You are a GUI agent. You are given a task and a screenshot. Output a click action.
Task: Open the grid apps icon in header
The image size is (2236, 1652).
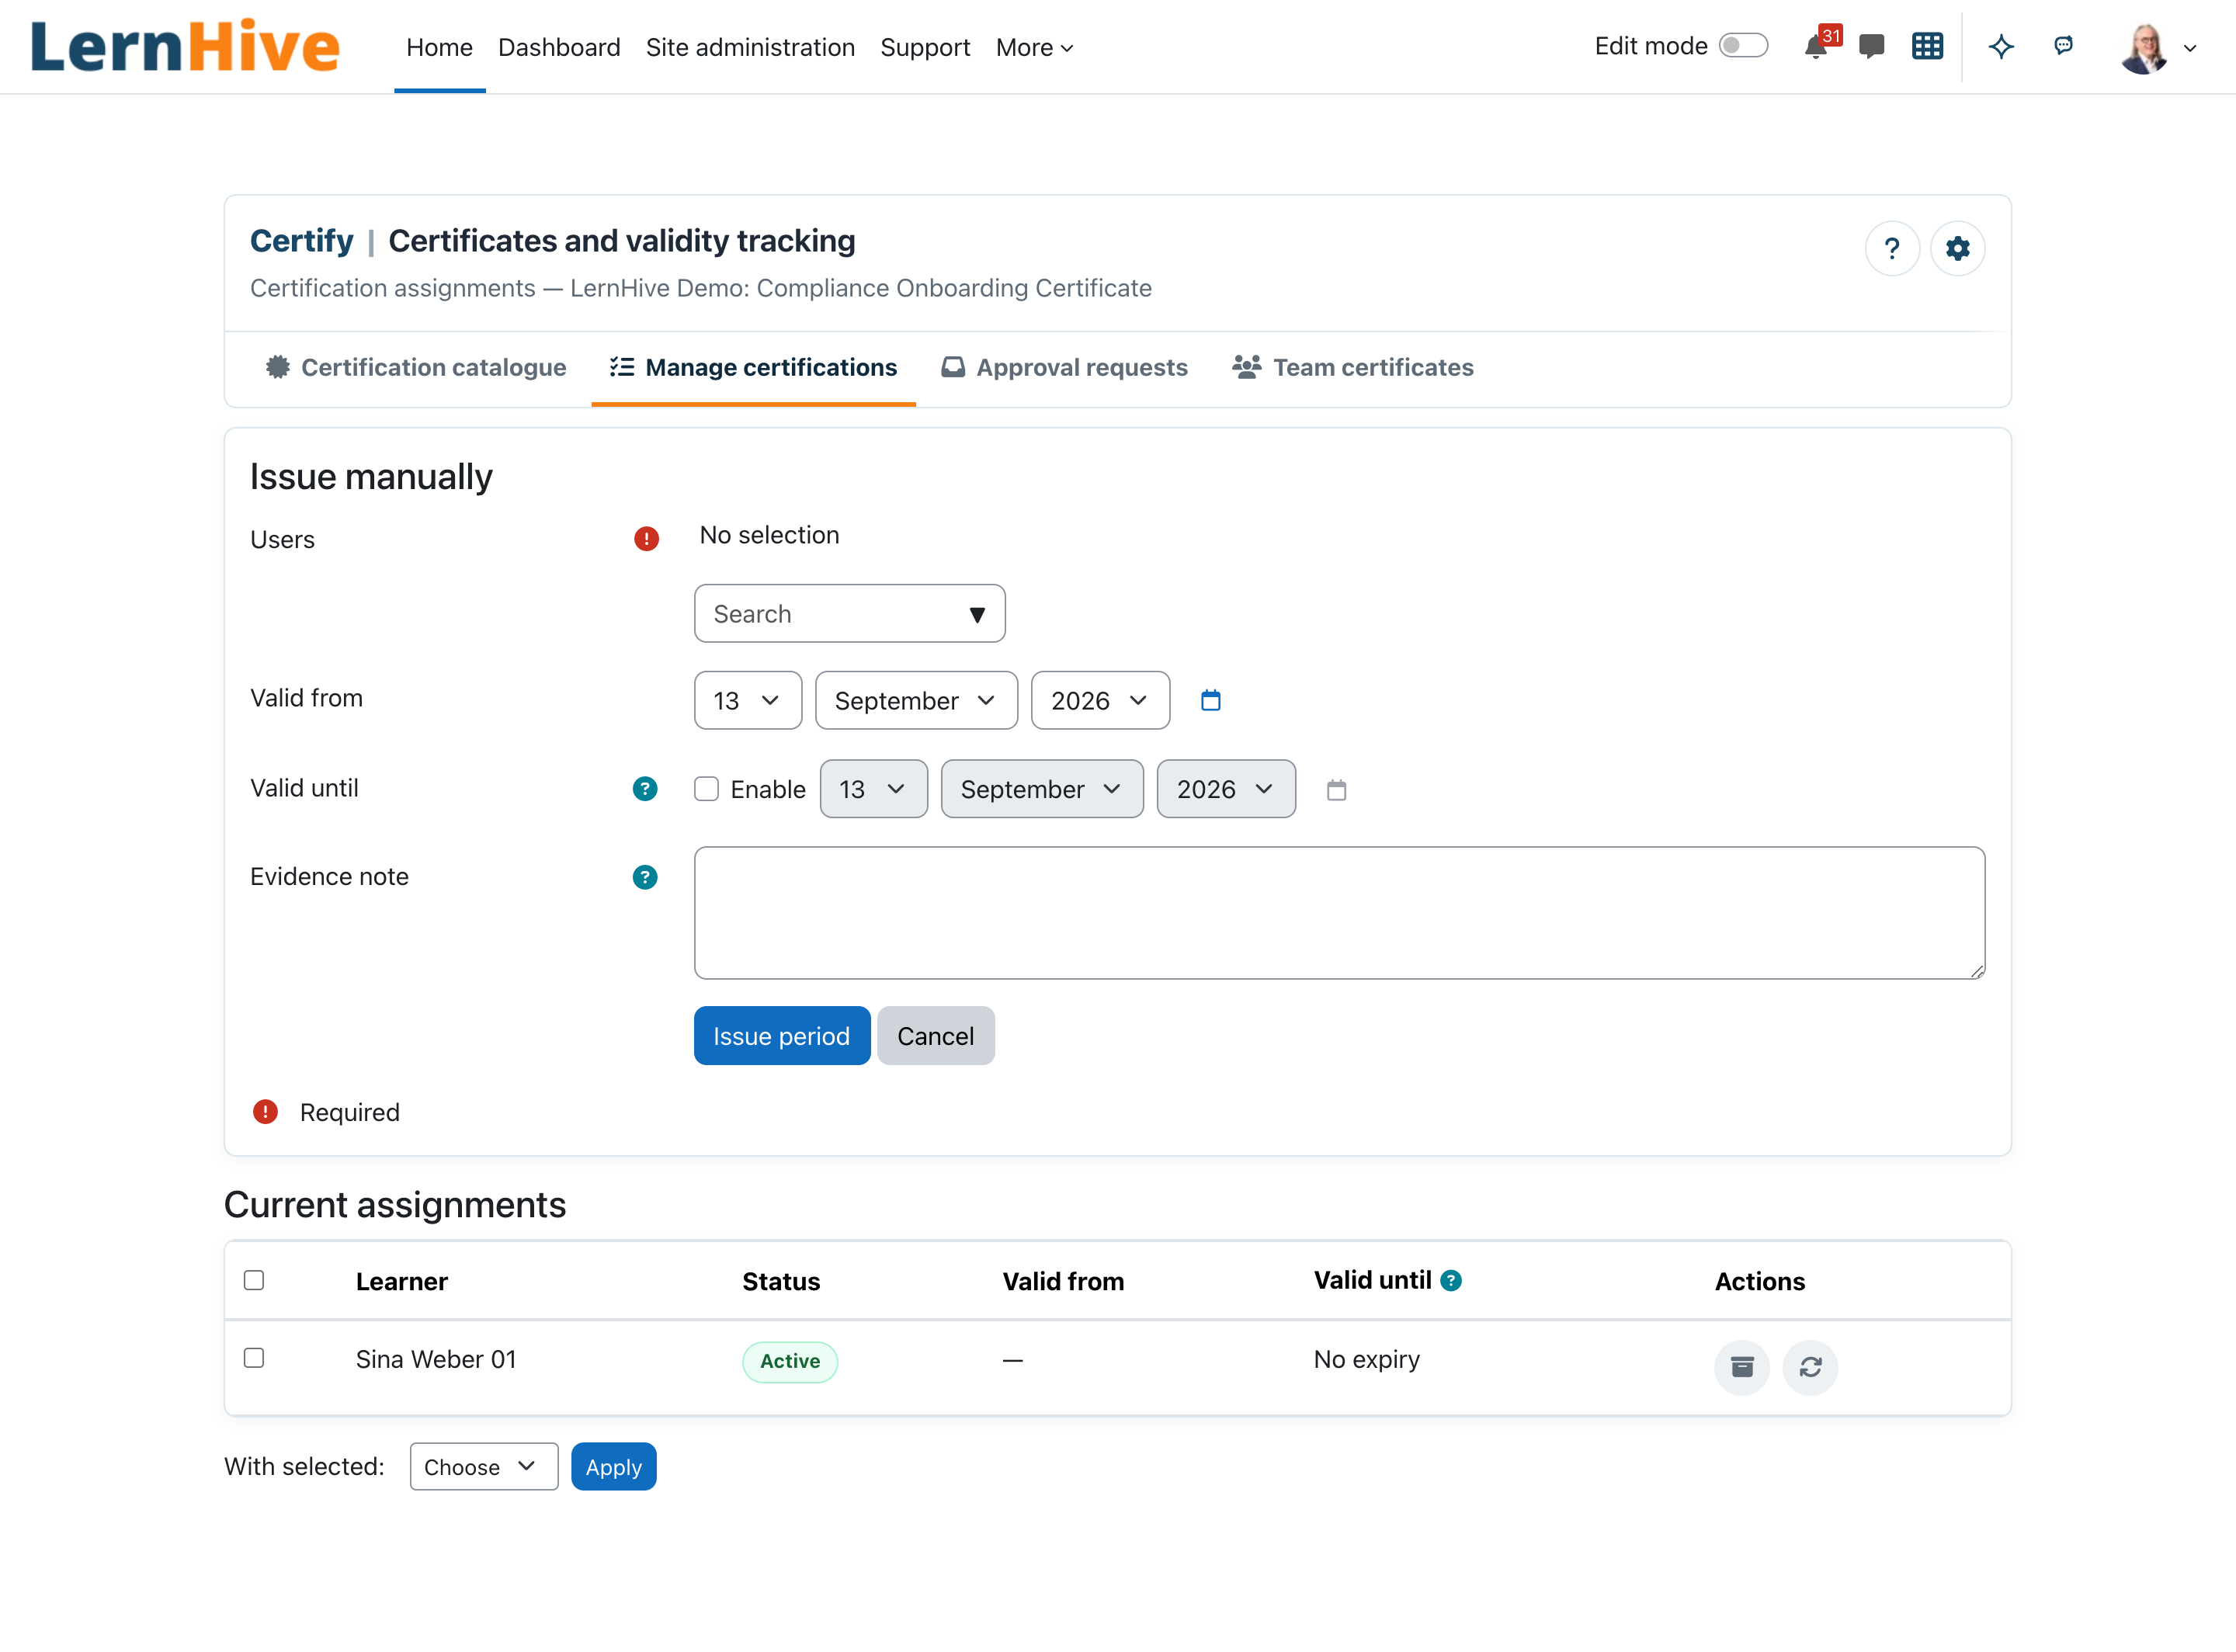pyautogui.click(x=1927, y=46)
